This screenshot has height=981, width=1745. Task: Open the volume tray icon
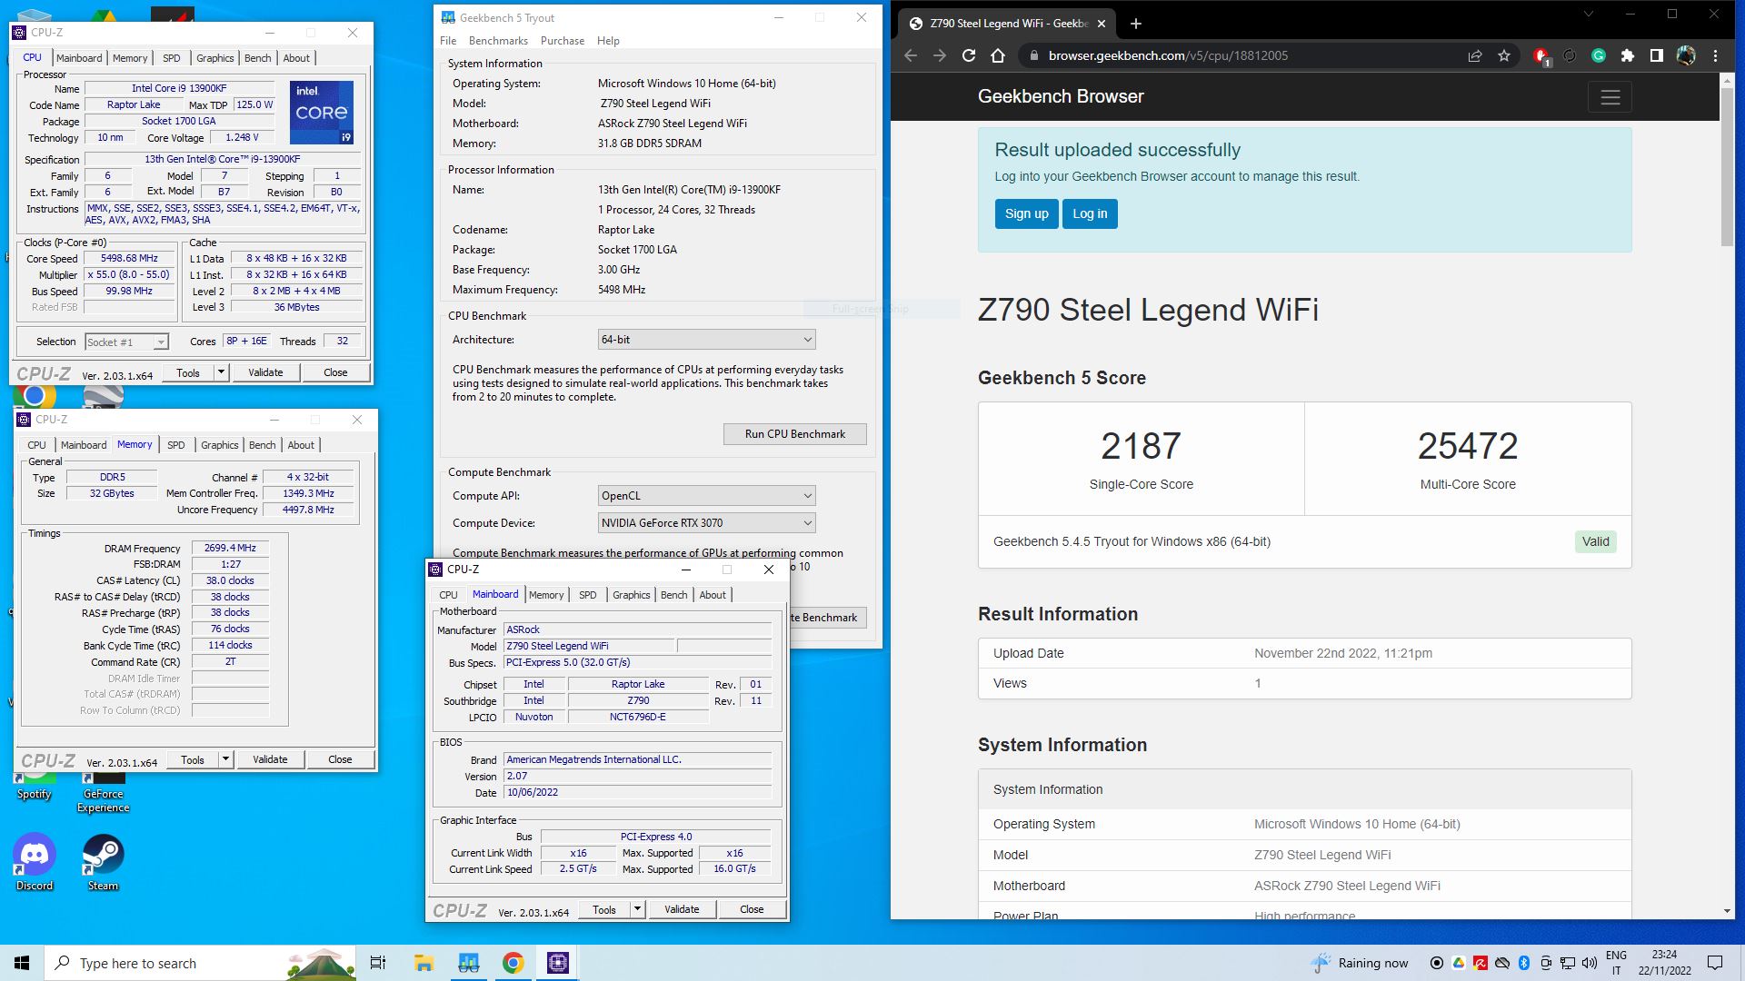[x=1590, y=963]
